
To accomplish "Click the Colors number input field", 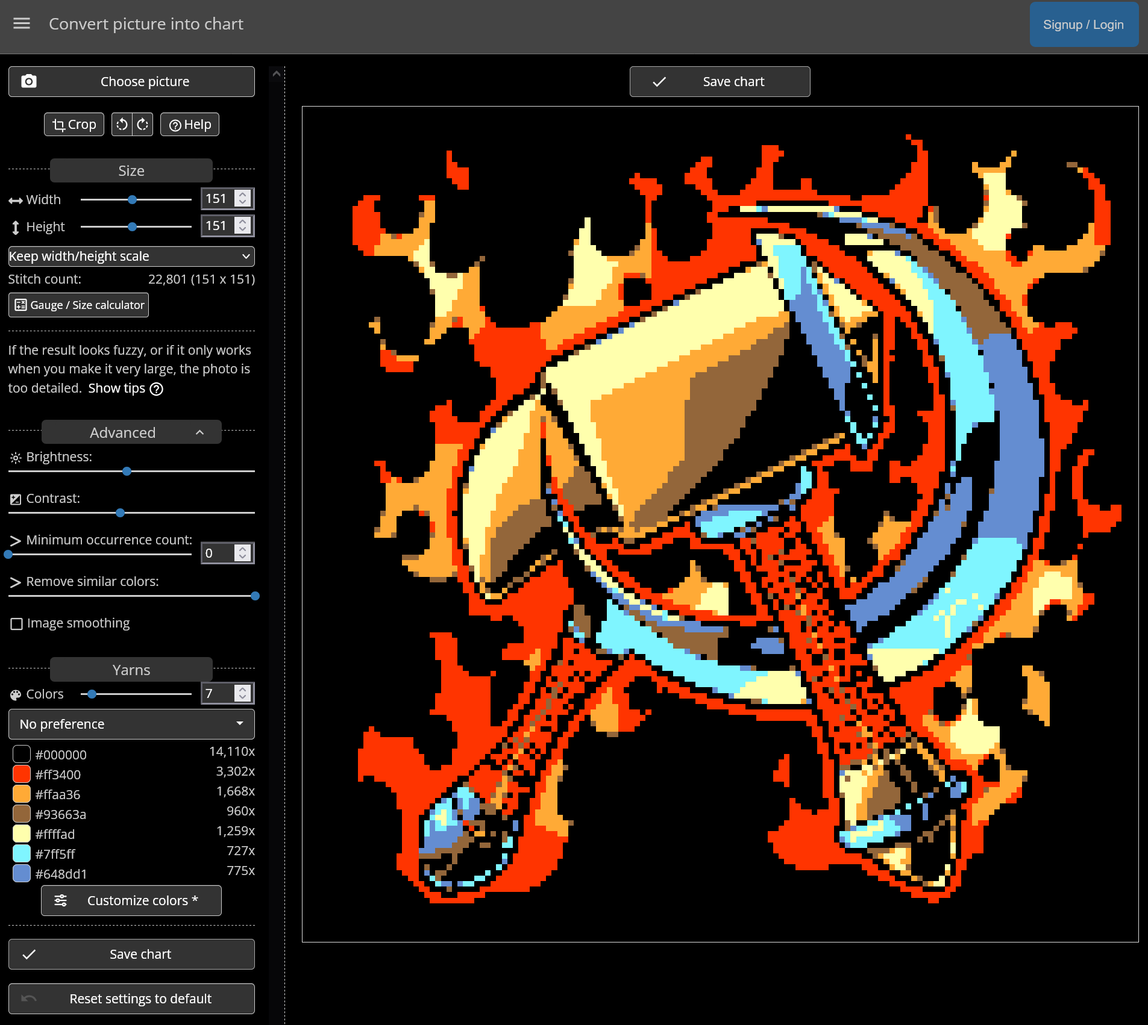I will 227,693.
